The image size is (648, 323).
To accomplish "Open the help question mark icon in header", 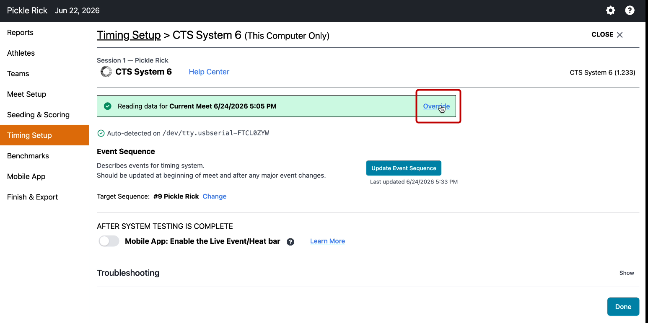I will [x=630, y=10].
